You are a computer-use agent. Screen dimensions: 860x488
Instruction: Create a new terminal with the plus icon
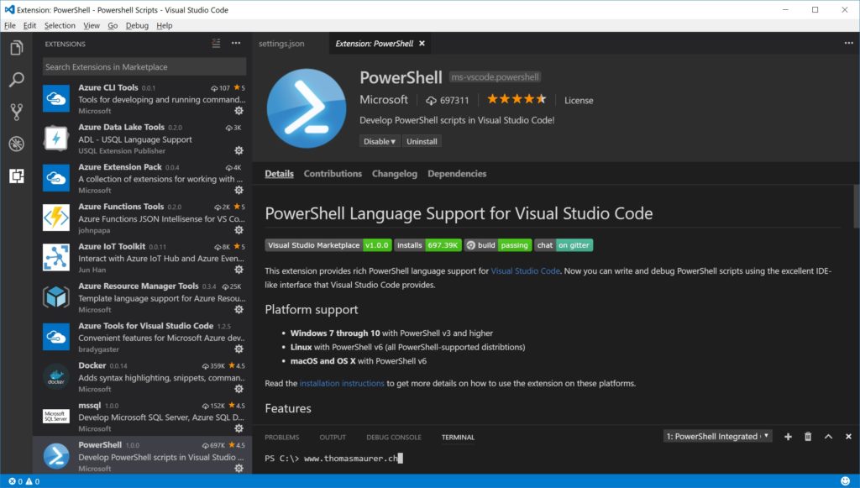tap(787, 436)
